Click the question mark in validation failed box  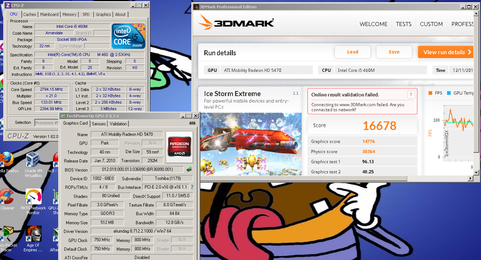pos(411,95)
